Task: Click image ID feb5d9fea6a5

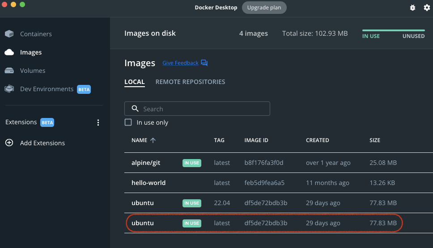Action: point(264,183)
